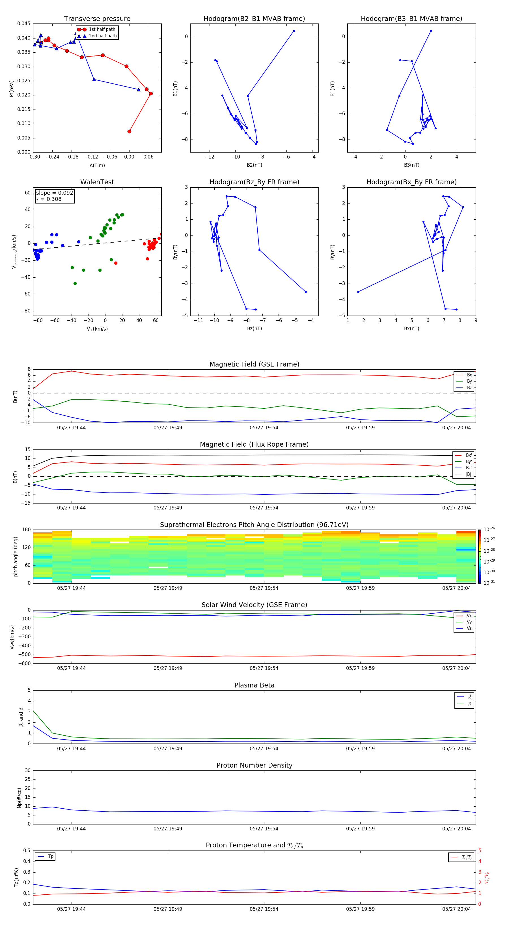
Task: Click the Vx legend entry in solar wind panel
Action: tap(464, 616)
